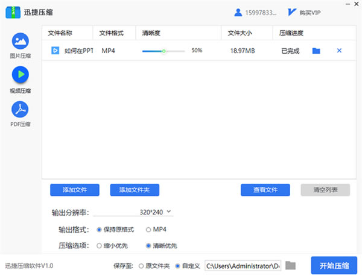Screen dimensions: 362x276
Task: Click the video file icon in the row
Action: pyautogui.click(x=55, y=51)
